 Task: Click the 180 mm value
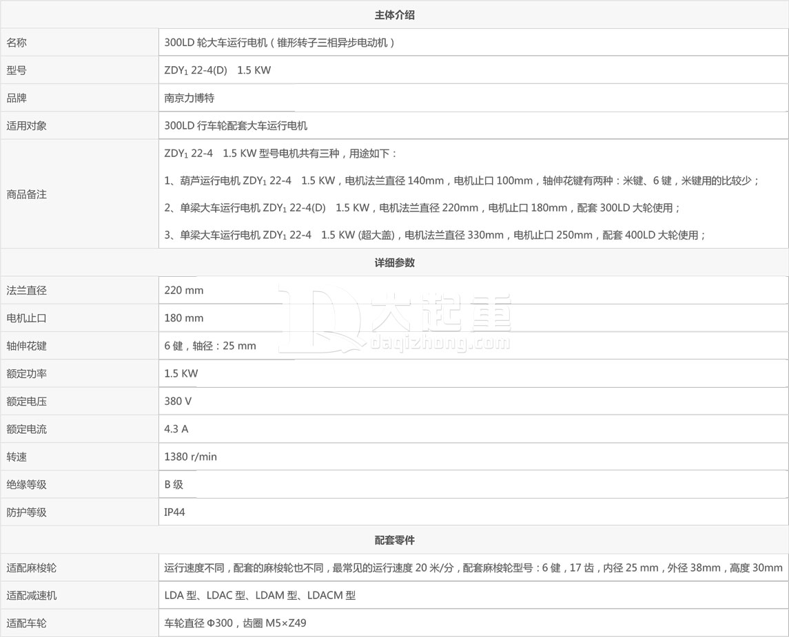click(184, 317)
